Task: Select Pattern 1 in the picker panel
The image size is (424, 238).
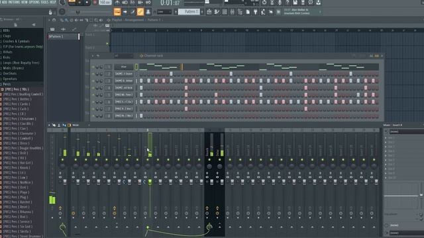Action: pyautogui.click(x=63, y=36)
